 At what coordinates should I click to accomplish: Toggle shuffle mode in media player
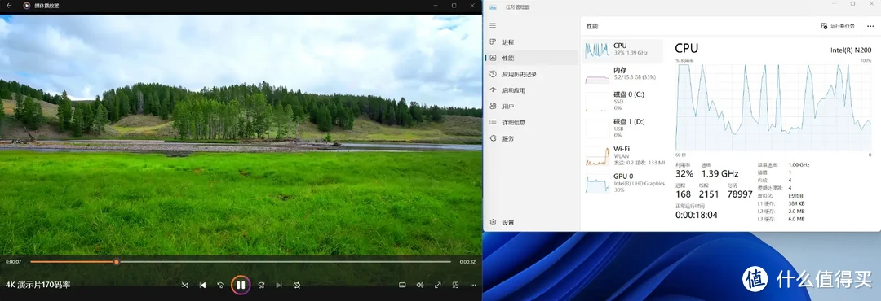coord(185,286)
